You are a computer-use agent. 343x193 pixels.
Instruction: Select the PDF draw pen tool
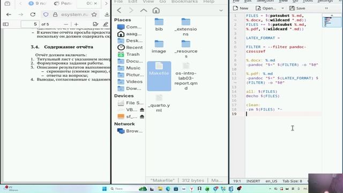click(x=106, y=24)
